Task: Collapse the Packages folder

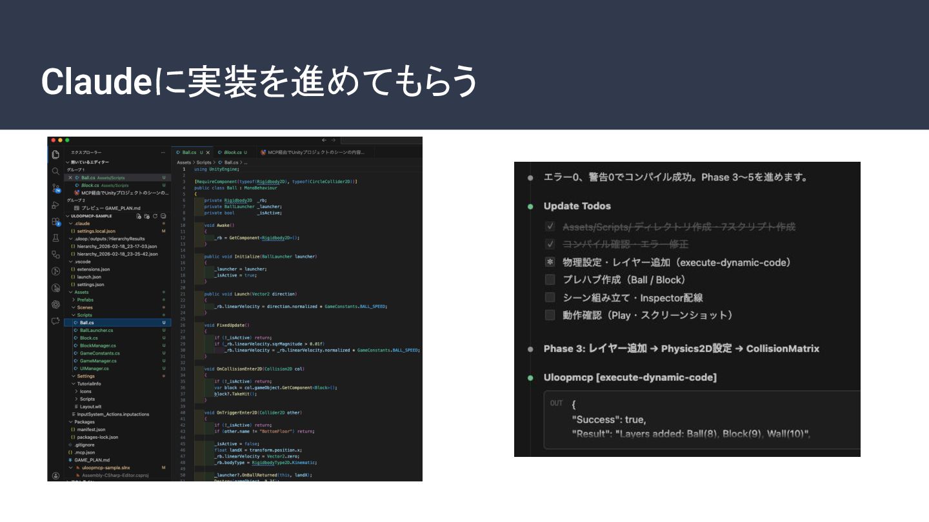Action: click(117, 422)
